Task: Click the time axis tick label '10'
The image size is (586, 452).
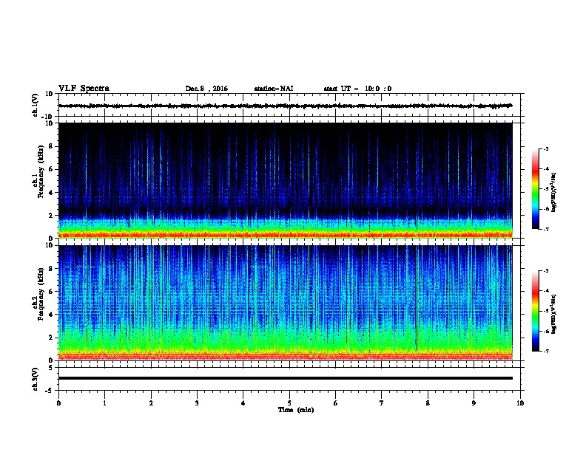Action: [x=520, y=403]
